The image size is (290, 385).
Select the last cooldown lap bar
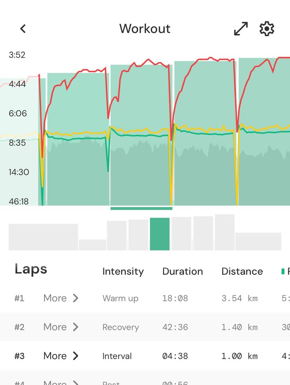tap(258, 241)
